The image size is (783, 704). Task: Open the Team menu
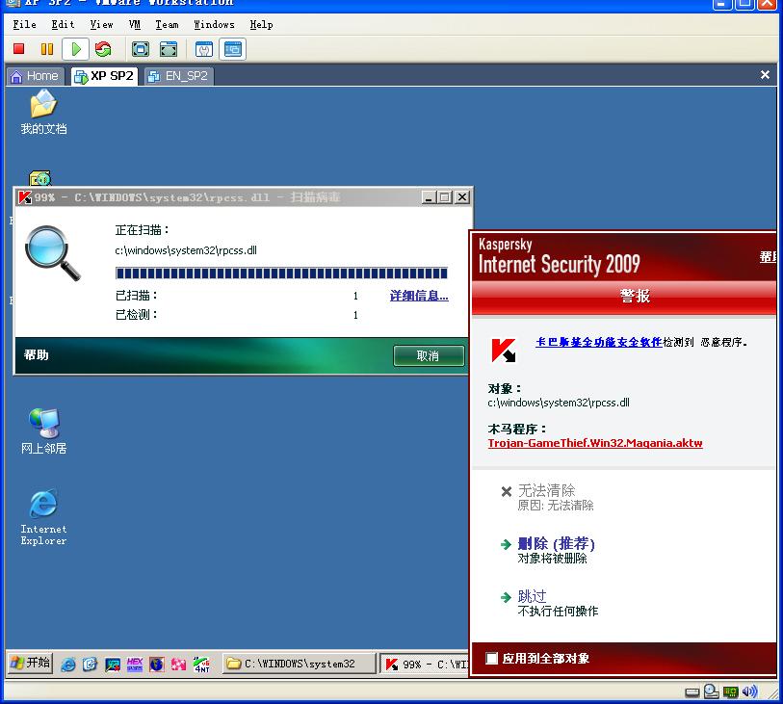[167, 24]
